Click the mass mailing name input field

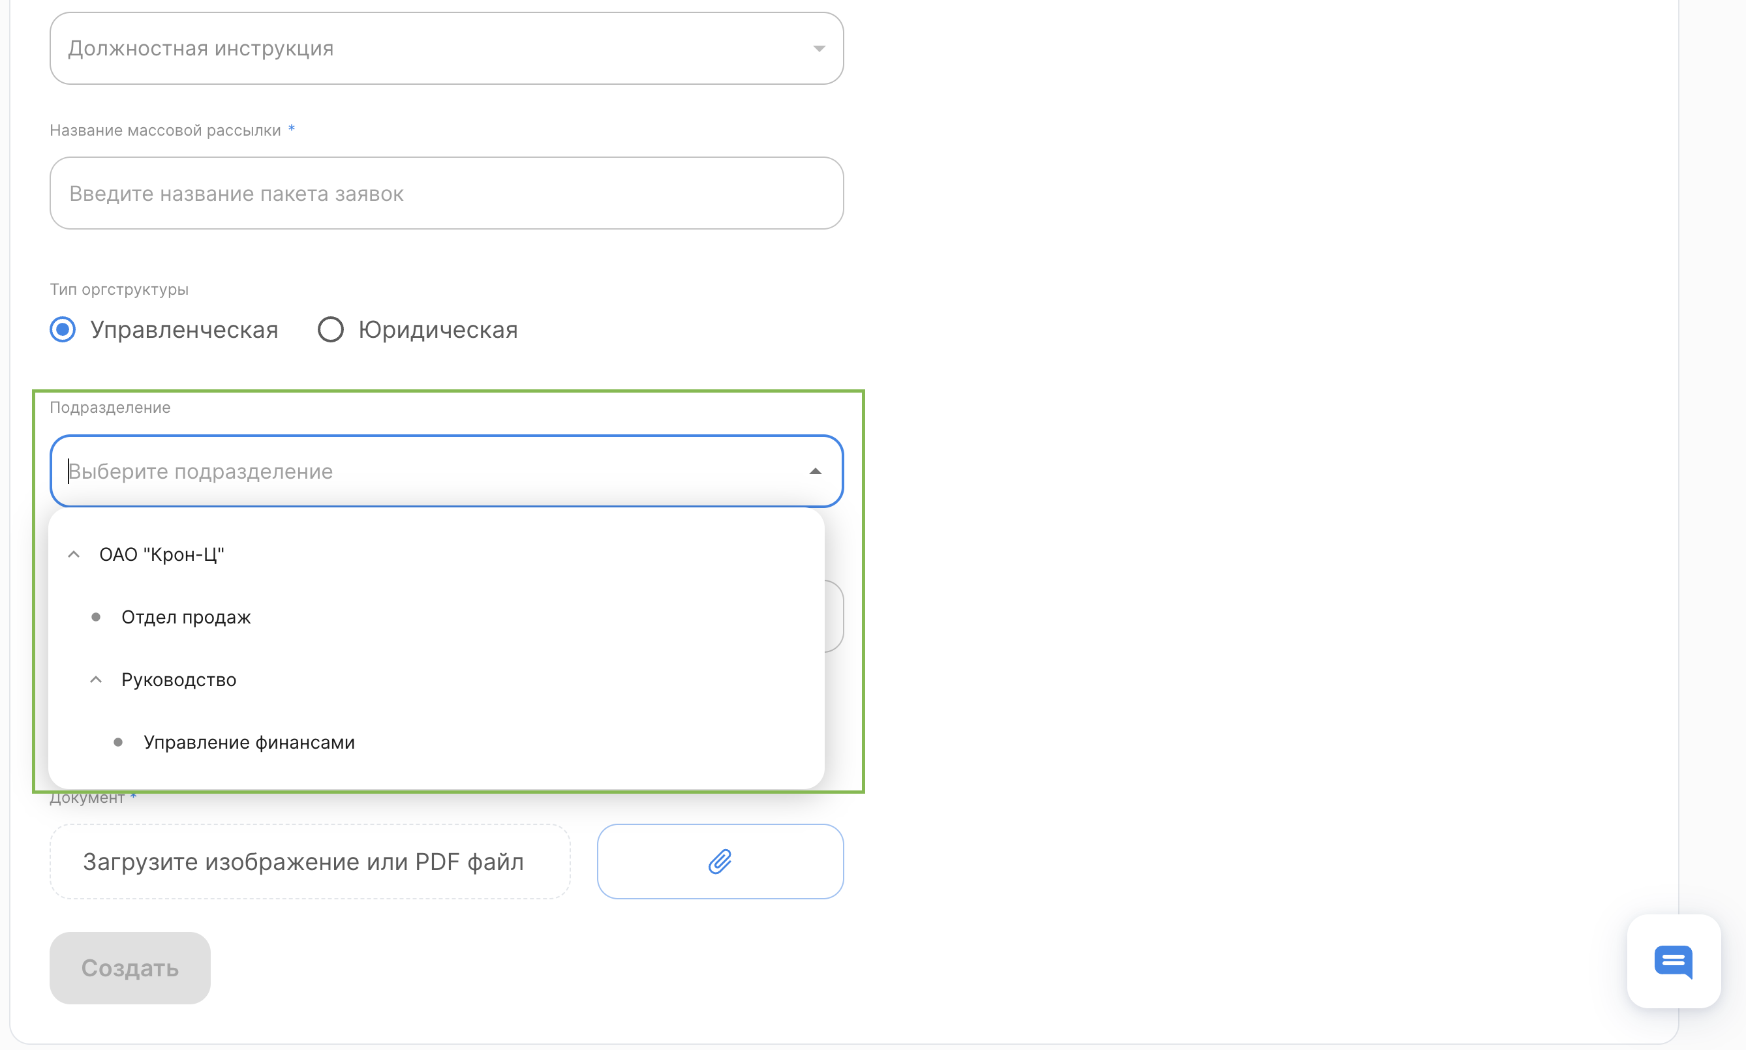446,193
